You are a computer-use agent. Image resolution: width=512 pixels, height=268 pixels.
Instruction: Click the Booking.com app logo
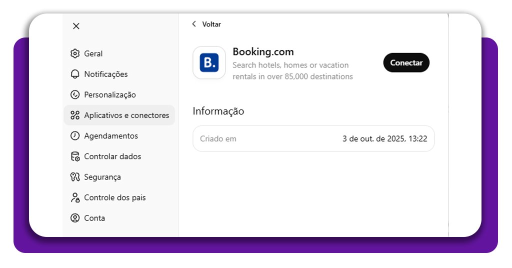click(x=209, y=63)
